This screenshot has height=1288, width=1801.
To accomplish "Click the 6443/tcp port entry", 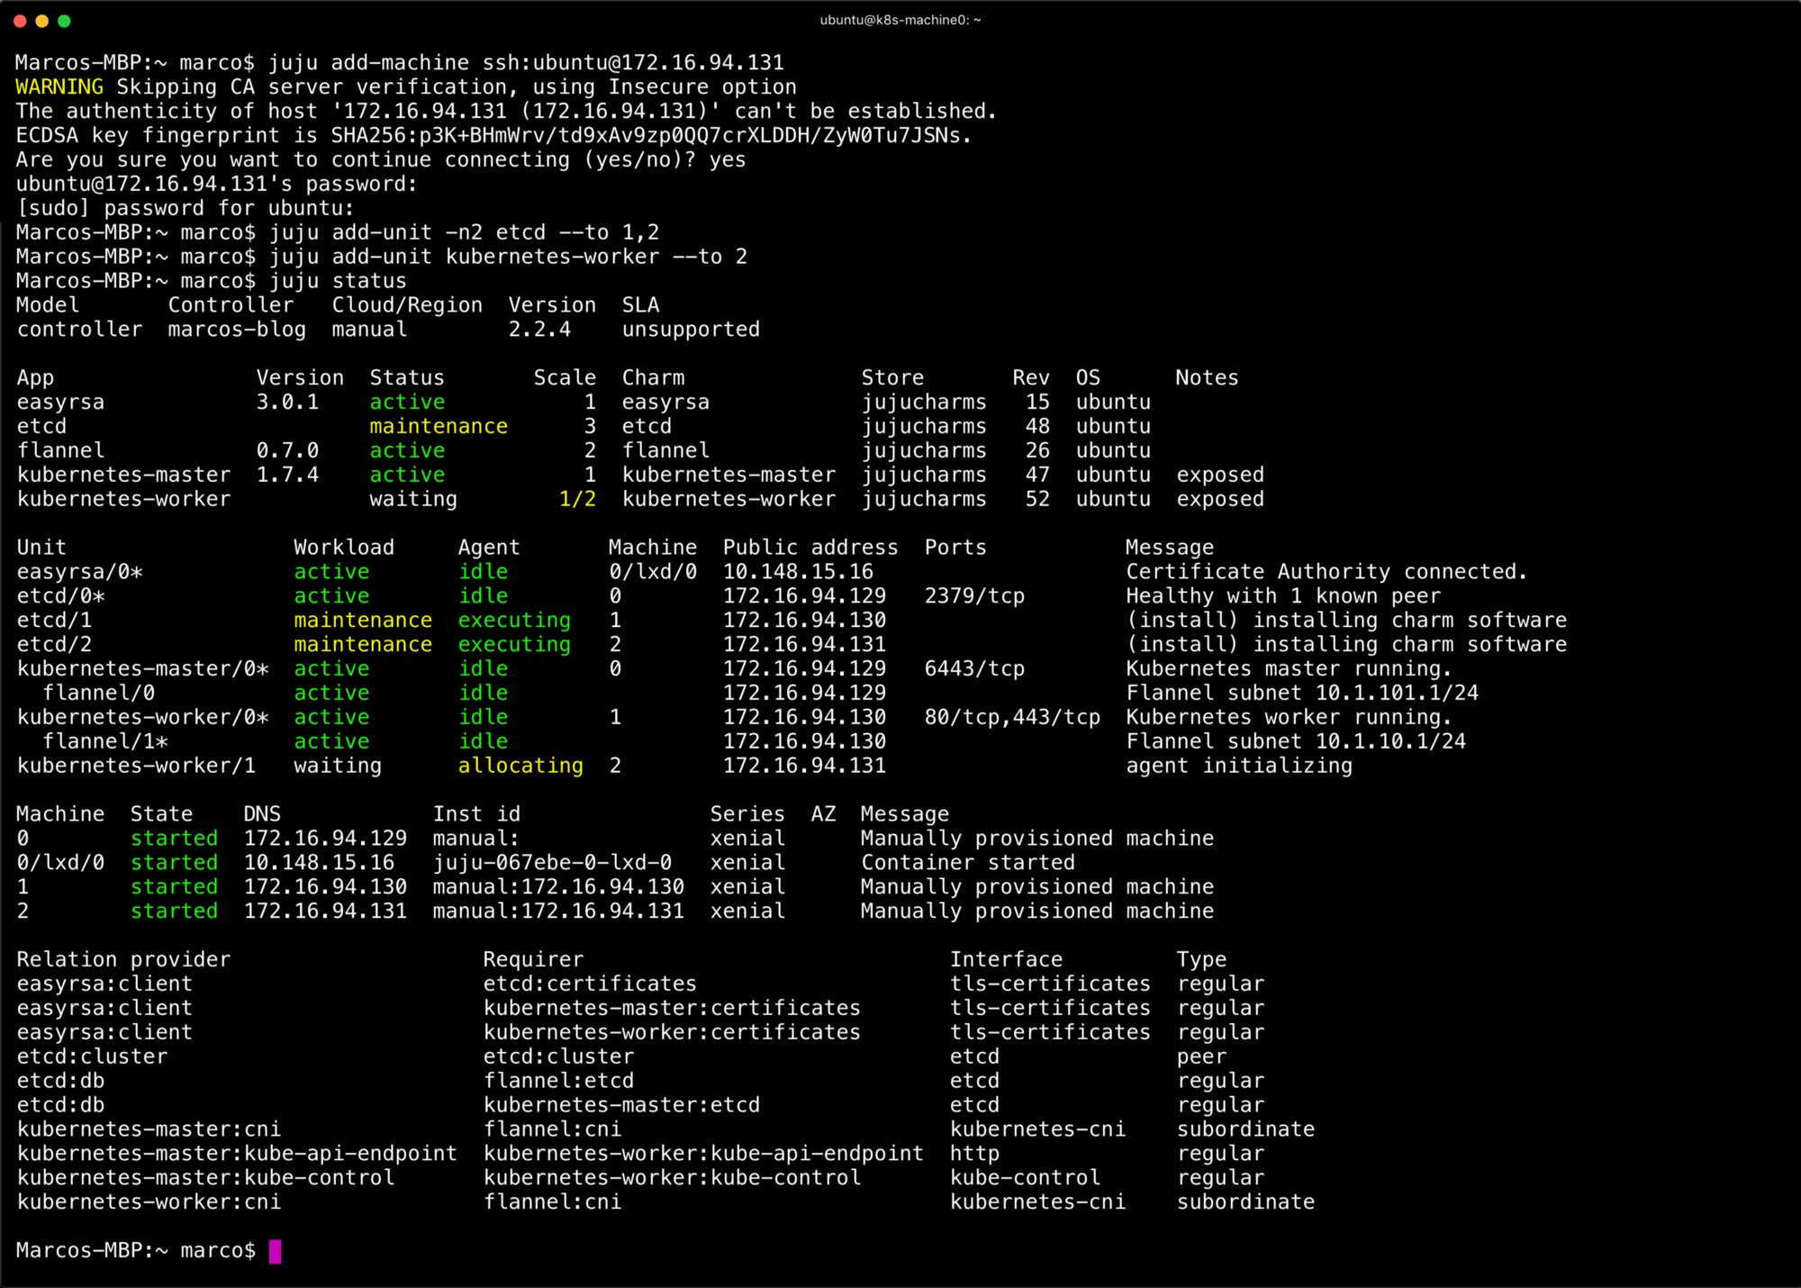I will (x=974, y=668).
